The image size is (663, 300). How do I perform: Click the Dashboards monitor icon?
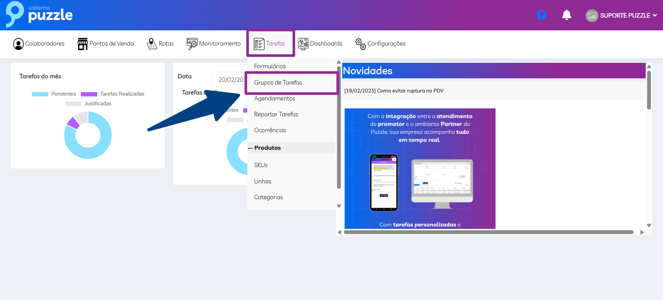pos(303,44)
